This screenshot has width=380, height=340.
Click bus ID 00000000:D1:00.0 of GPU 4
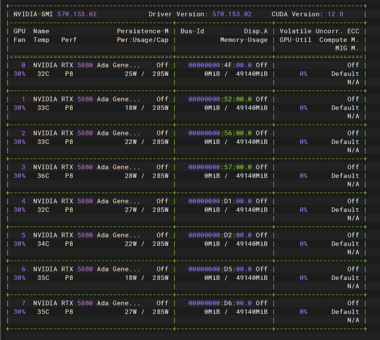click(220, 201)
